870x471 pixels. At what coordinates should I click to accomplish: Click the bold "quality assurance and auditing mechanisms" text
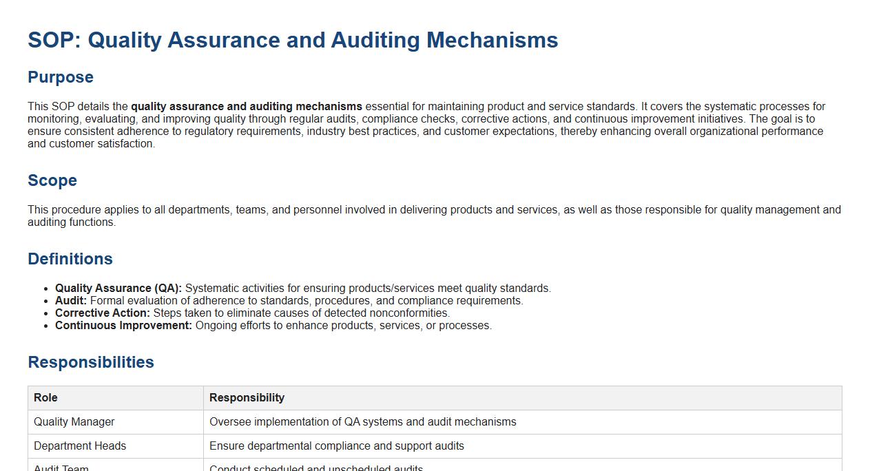247,107
